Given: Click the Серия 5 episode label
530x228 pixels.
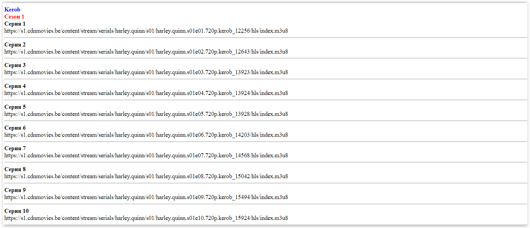Looking at the screenshot, I should (x=15, y=107).
